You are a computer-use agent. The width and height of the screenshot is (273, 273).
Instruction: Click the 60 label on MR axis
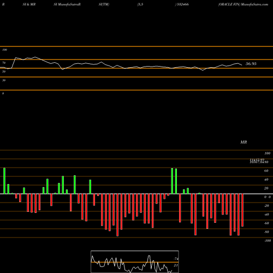[x=266, y=171]
